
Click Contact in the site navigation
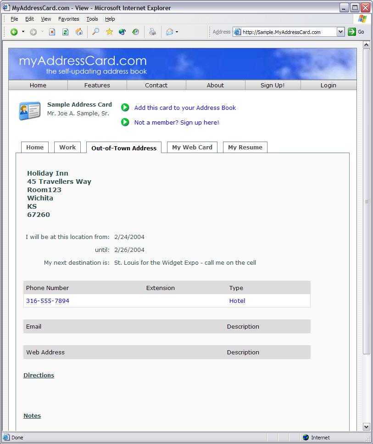click(x=156, y=85)
